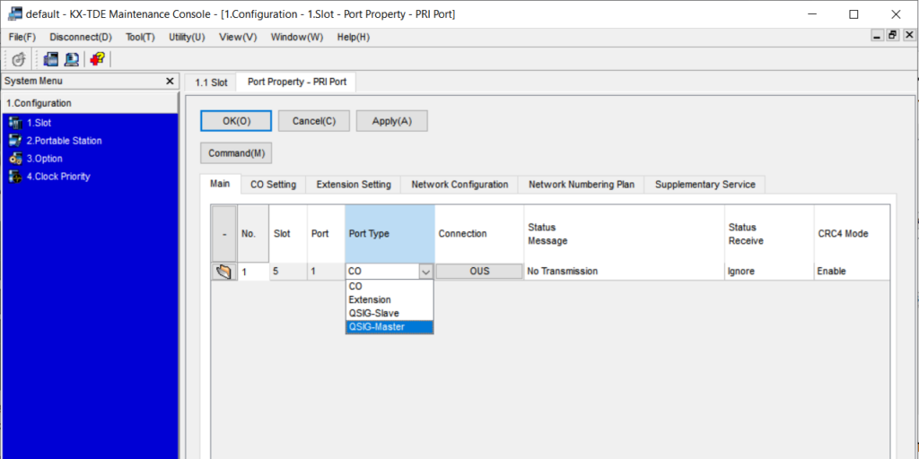Close the System Menu panel
Viewport: 919px width, 459px height.
pyautogui.click(x=170, y=81)
